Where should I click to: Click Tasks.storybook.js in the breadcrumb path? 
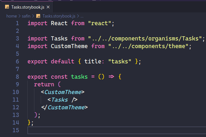(x=59, y=16)
